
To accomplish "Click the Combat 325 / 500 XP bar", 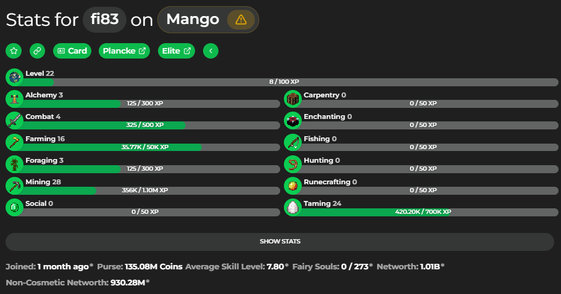I will [x=145, y=125].
